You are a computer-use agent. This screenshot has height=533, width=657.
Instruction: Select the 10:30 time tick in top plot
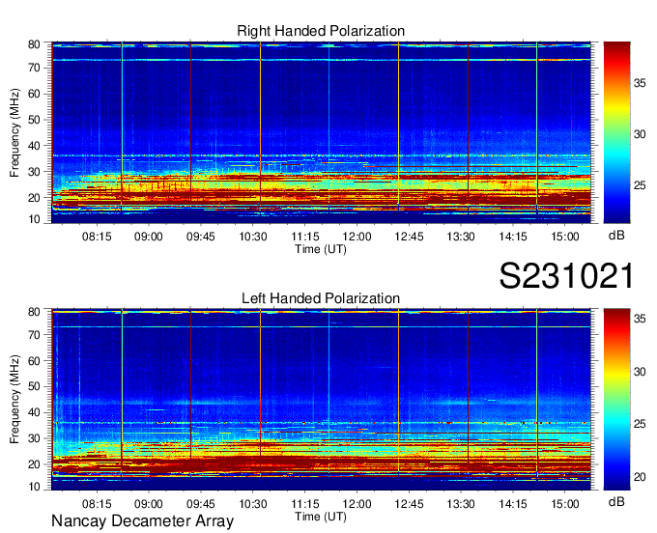pyautogui.click(x=253, y=237)
